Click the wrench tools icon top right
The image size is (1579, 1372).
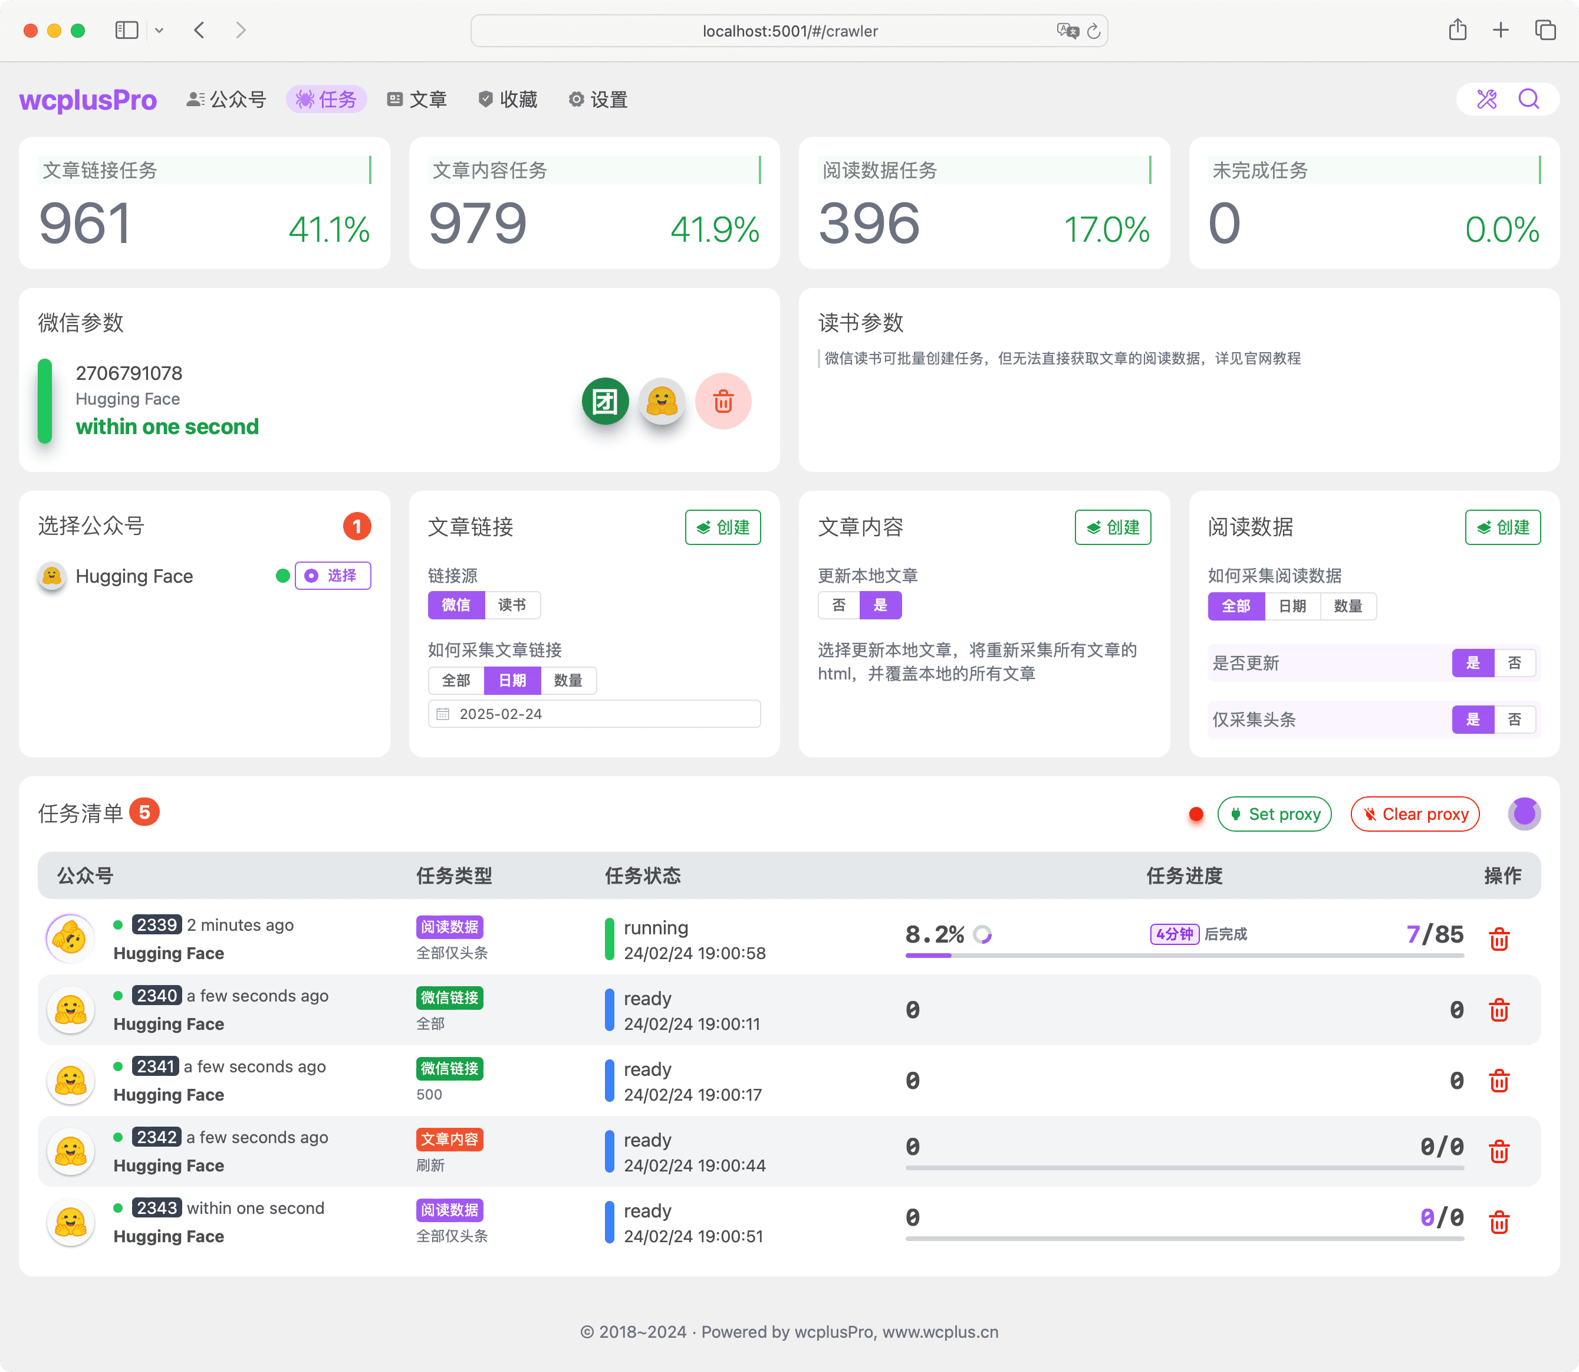point(1487,99)
